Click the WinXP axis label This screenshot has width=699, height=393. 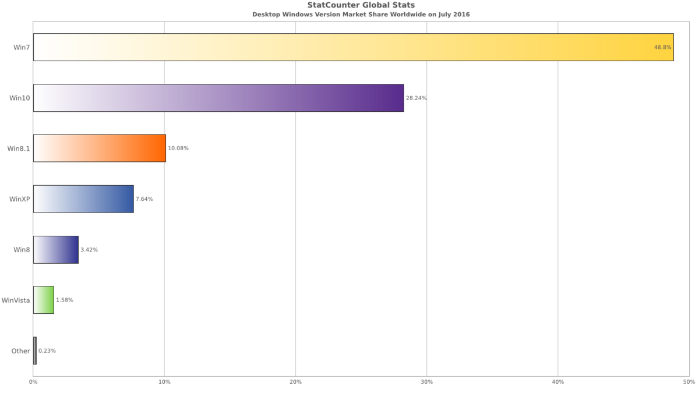click(19, 199)
